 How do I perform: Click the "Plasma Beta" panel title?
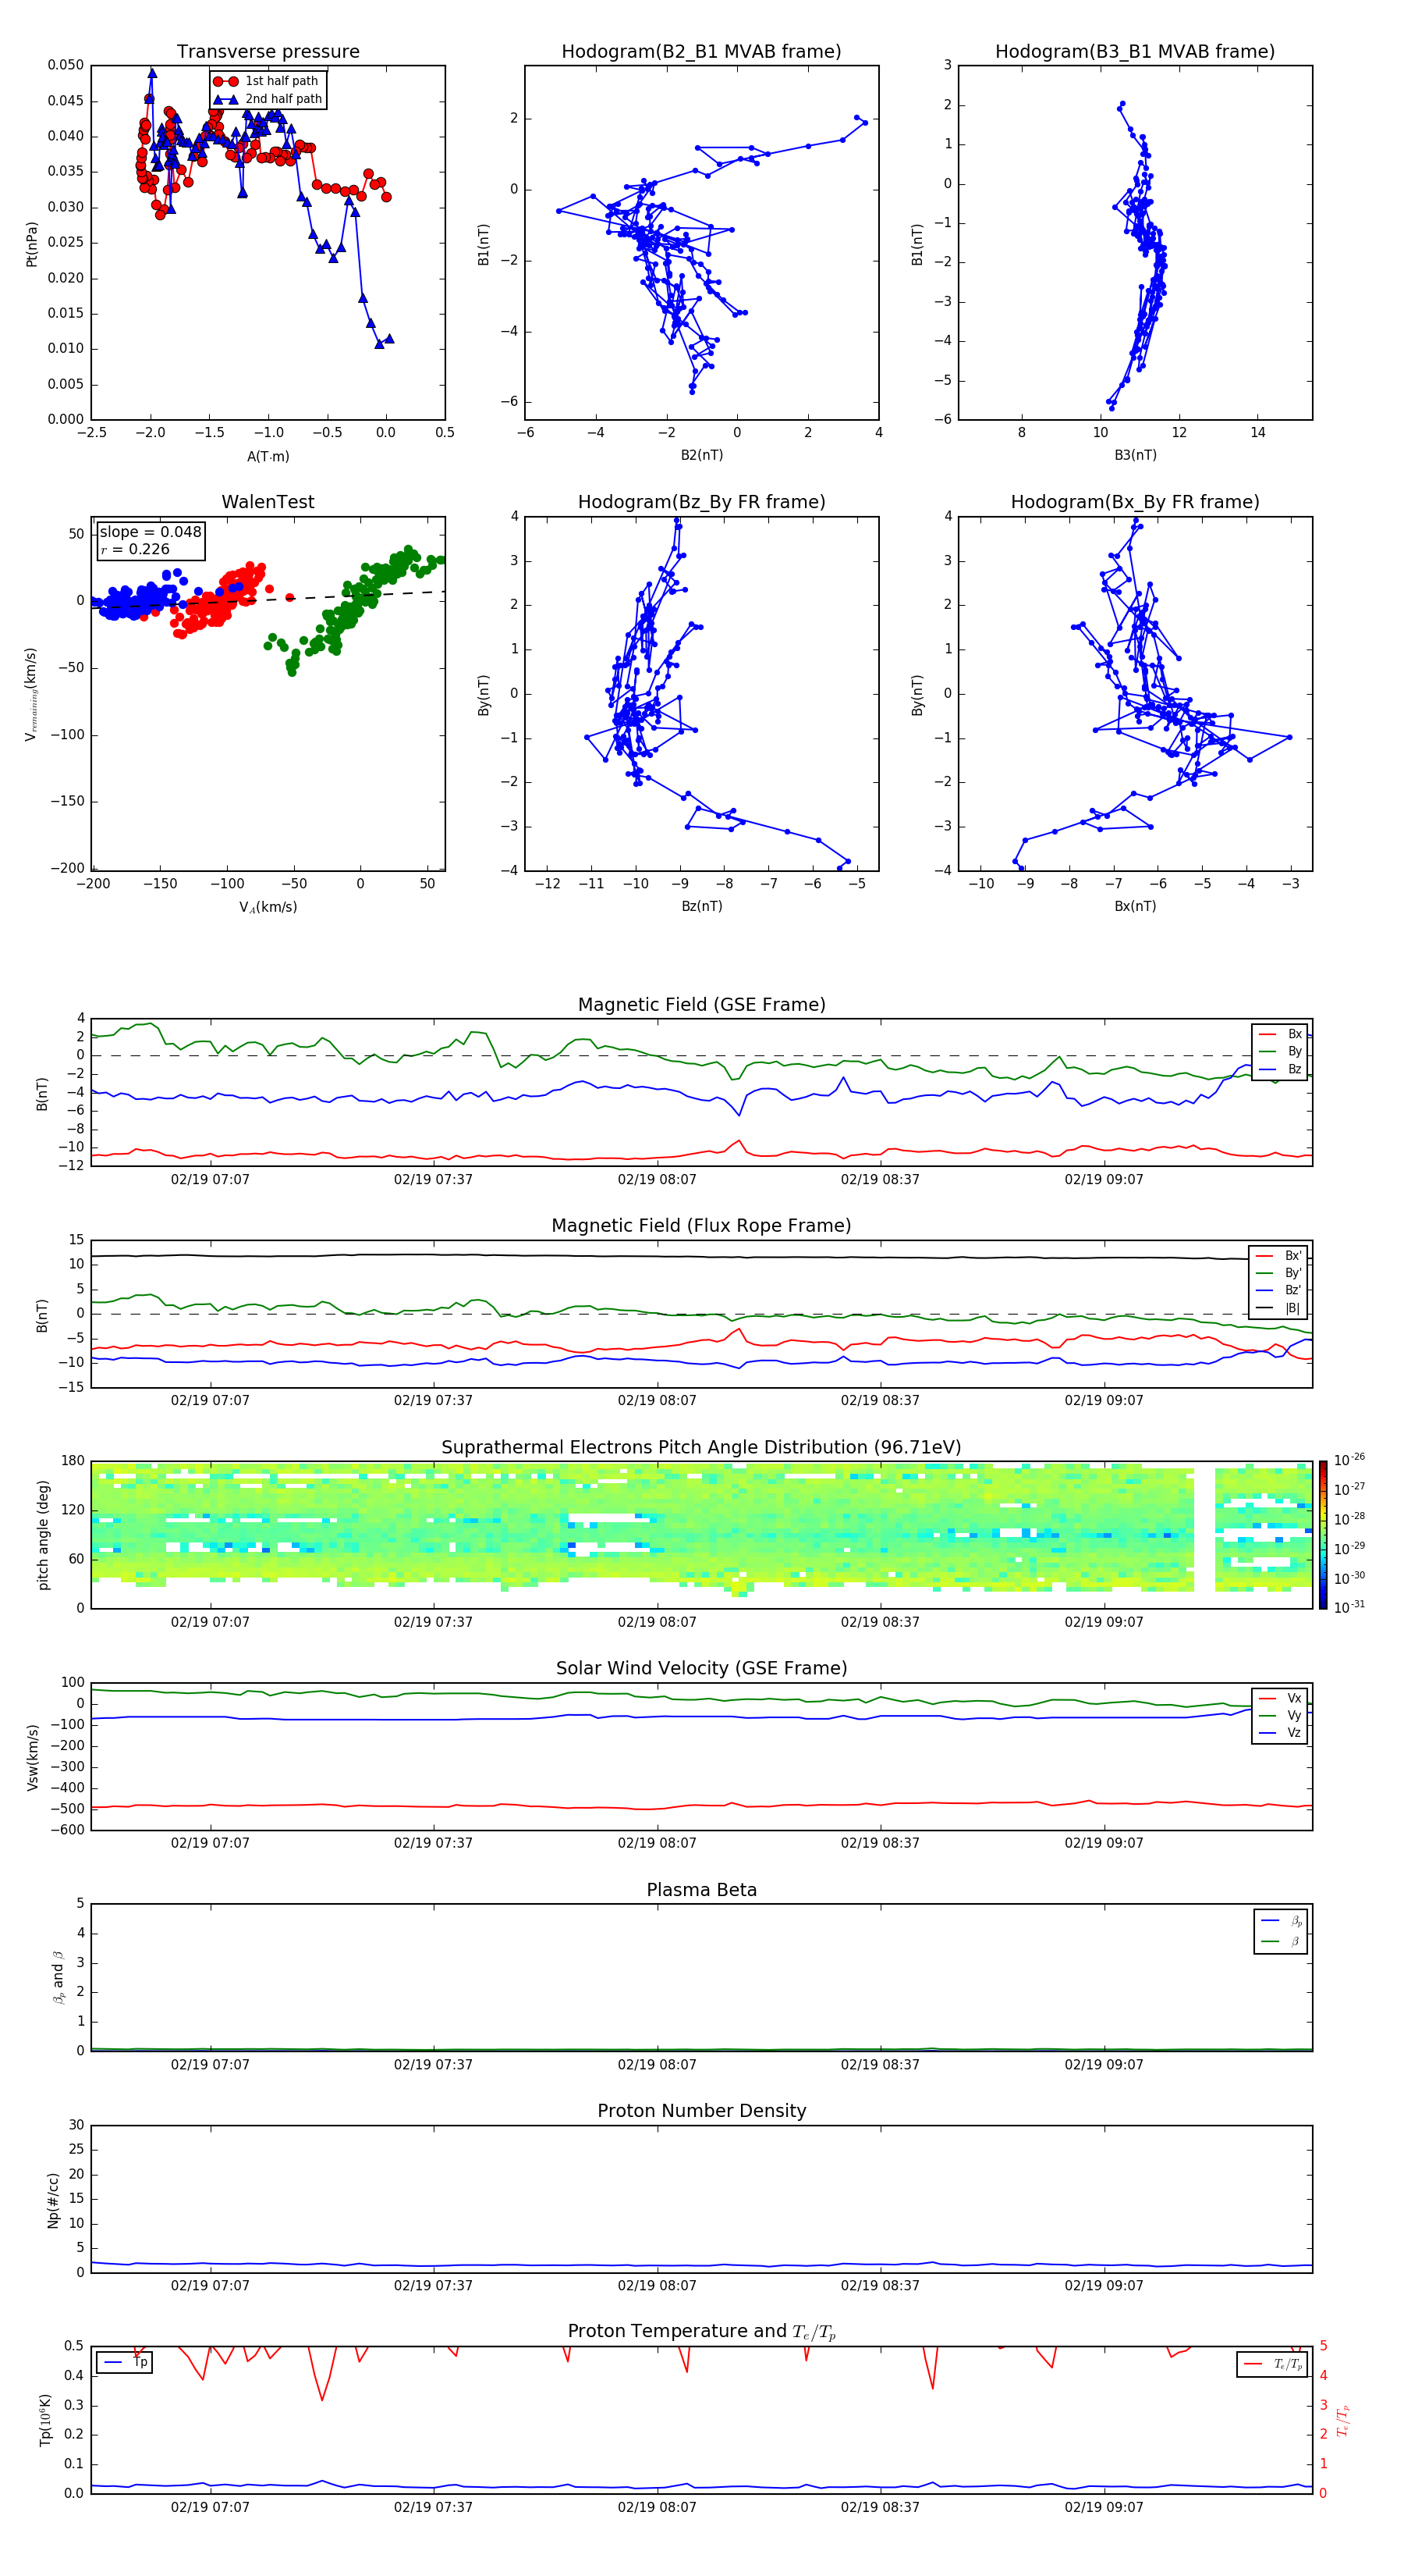pyautogui.click(x=701, y=1891)
